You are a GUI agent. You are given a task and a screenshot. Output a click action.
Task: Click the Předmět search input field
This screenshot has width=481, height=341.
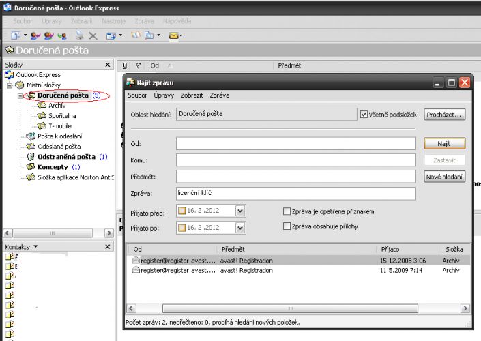(x=295, y=177)
